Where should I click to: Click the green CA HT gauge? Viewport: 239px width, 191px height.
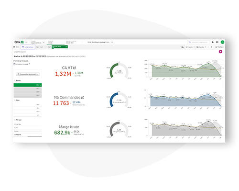tap(119, 71)
